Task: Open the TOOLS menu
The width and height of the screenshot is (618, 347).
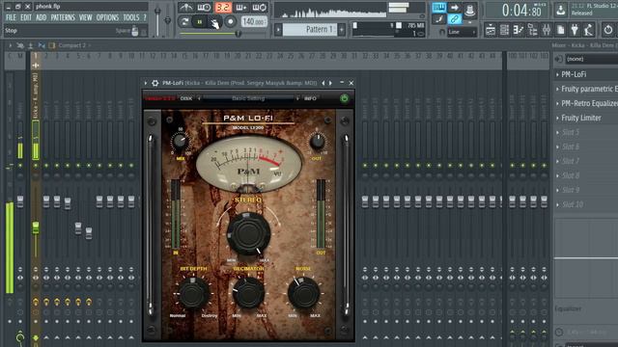Action: coord(131,17)
